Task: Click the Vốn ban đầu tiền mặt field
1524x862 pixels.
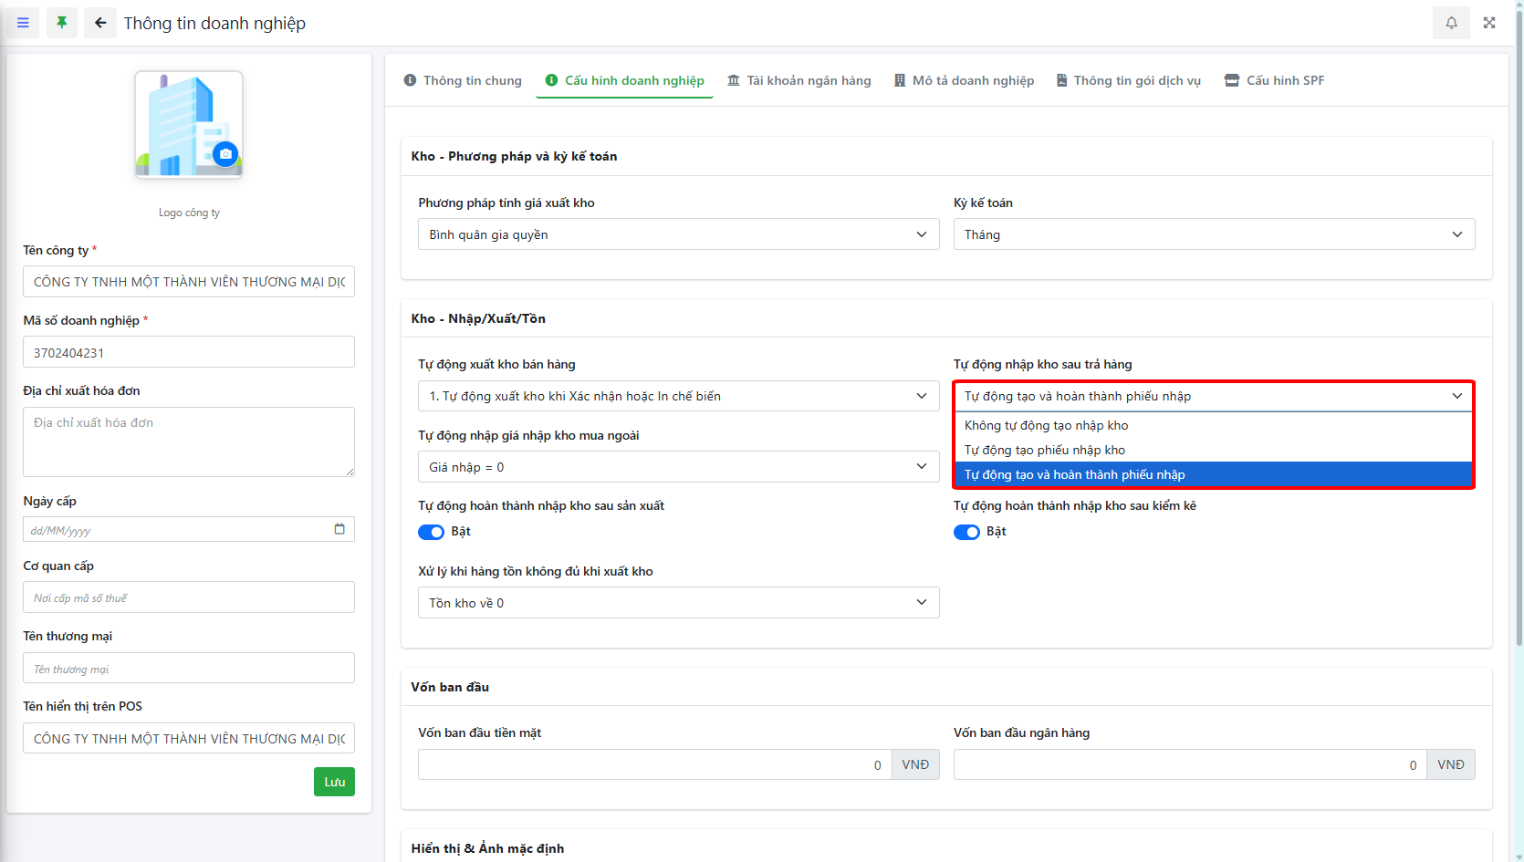Action: coord(653,764)
